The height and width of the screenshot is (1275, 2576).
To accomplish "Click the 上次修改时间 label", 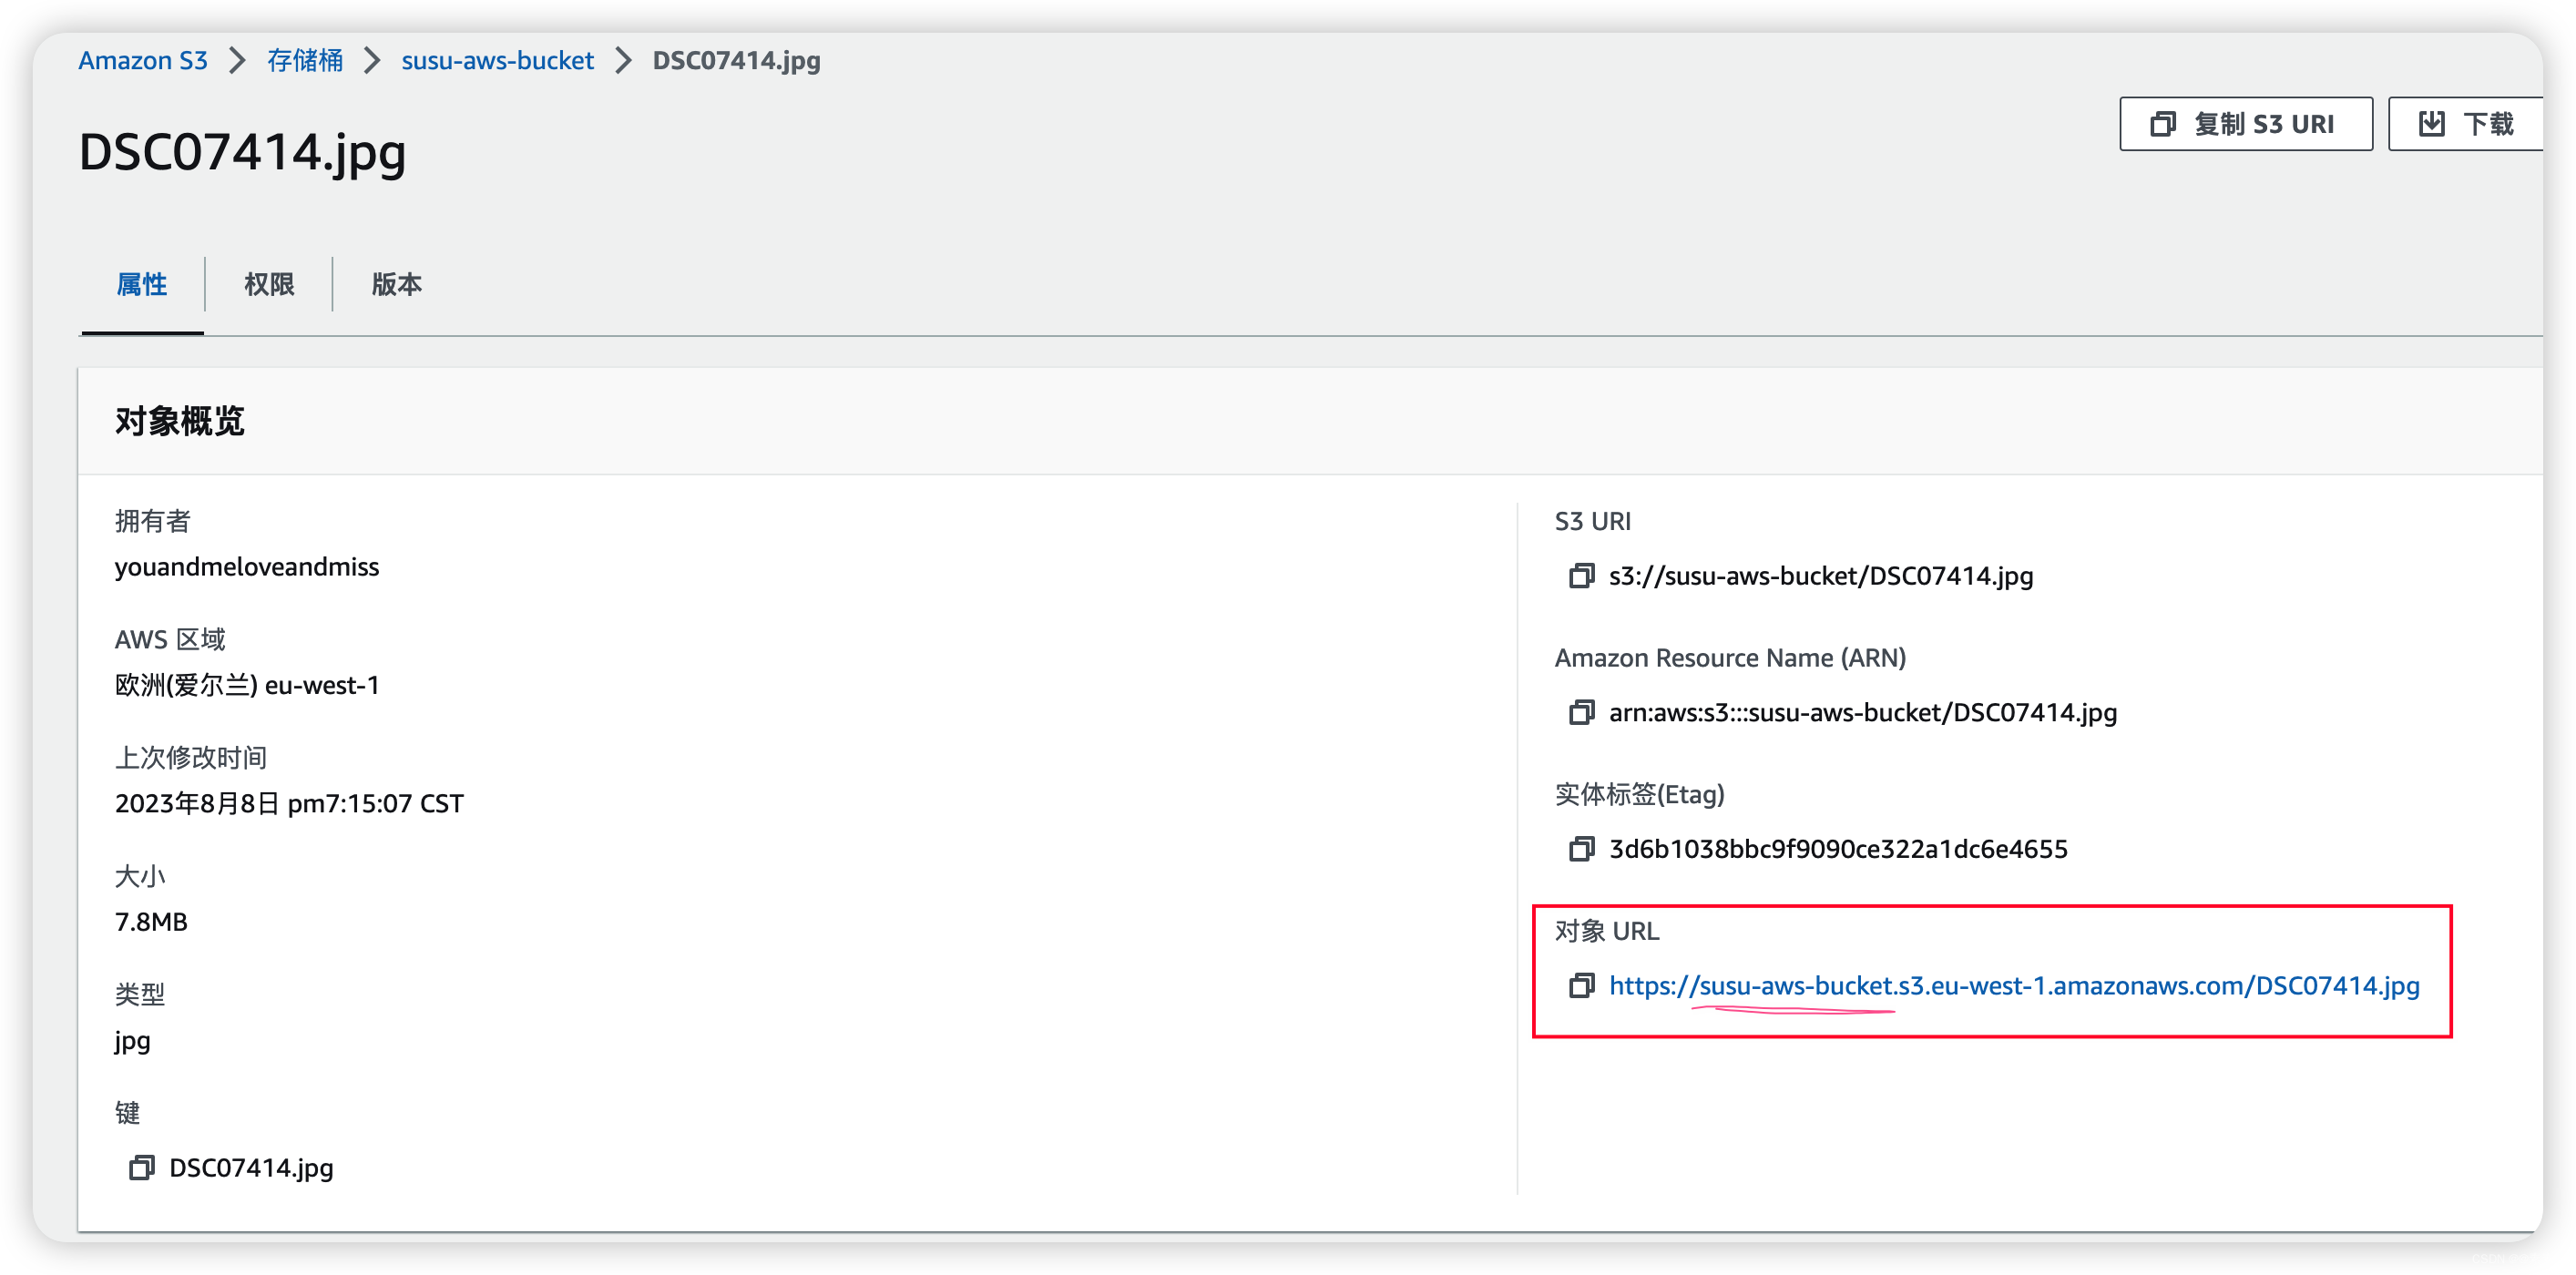I will (x=190, y=758).
